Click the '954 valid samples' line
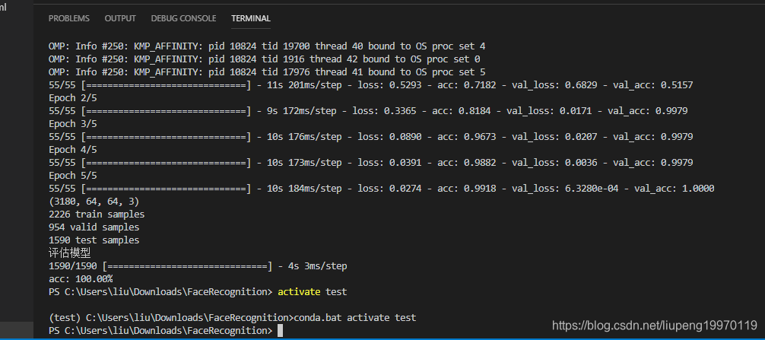Screen dimensions: 765x340 click(94, 227)
